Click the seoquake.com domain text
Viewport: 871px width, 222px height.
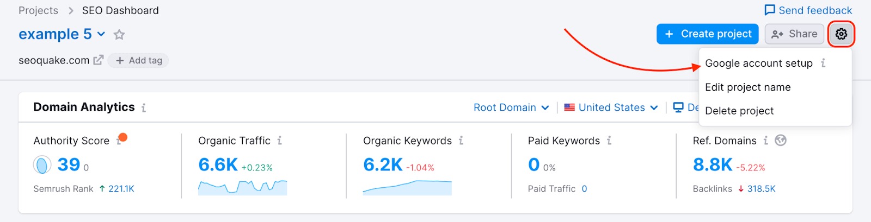coord(54,60)
